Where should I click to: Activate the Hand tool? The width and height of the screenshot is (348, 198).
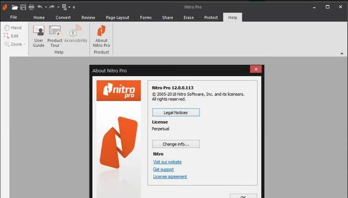[13, 28]
